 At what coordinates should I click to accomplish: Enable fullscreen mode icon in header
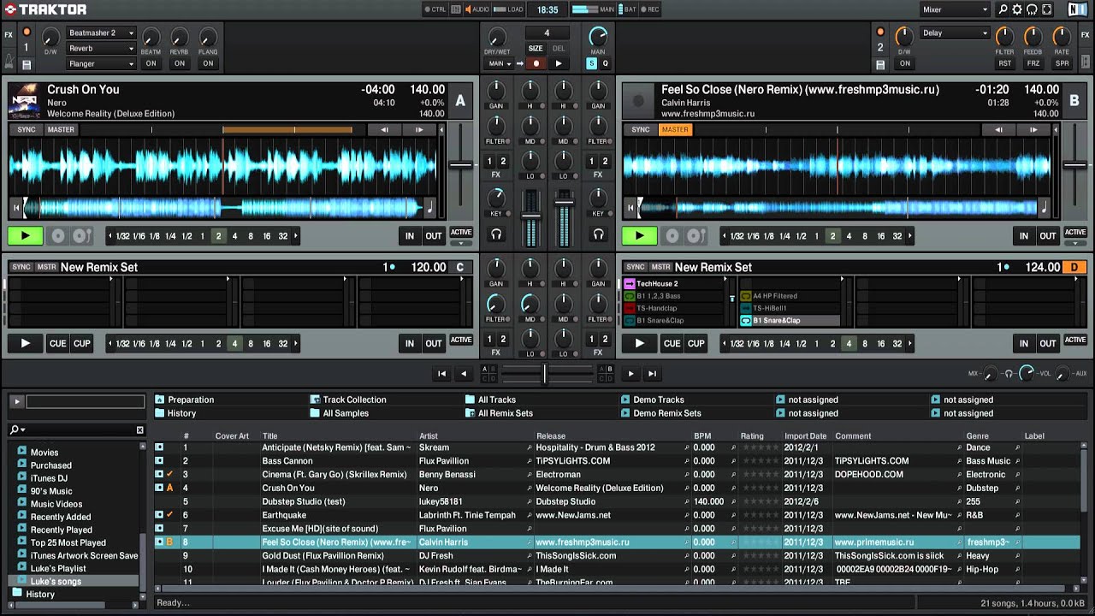pos(1046,9)
